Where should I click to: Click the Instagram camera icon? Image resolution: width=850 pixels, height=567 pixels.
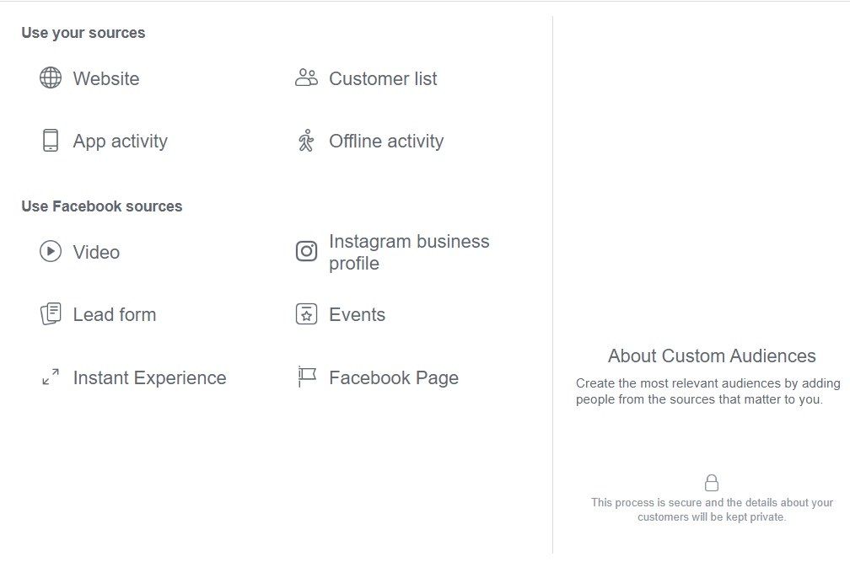point(306,251)
